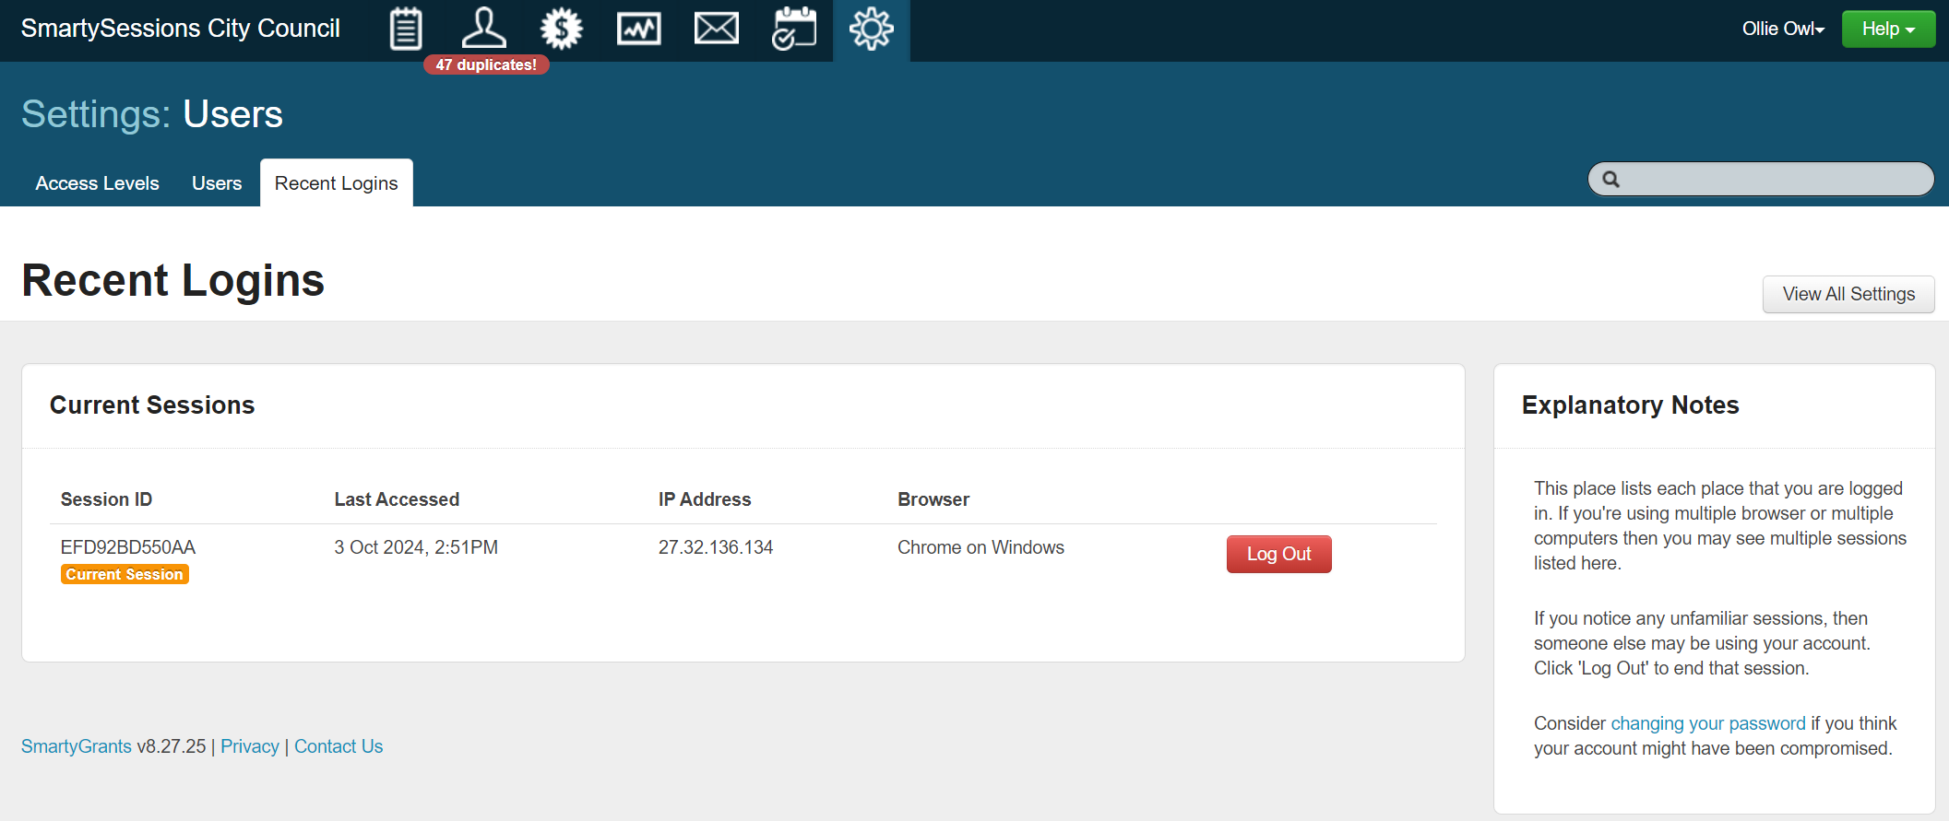Open the funding dollar badge icon

pos(561,29)
